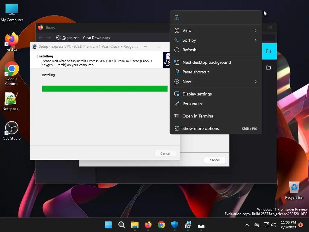Screen dimensions: 309x232
Task: Choose Open in Terminal
Action: (216, 116)
